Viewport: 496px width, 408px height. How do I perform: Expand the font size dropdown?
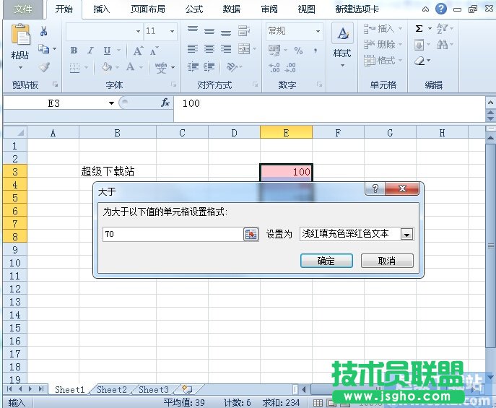click(x=172, y=31)
